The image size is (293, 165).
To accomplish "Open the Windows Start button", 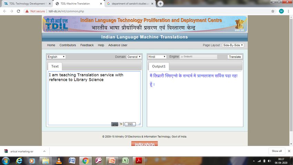I will tap(6, 161).
